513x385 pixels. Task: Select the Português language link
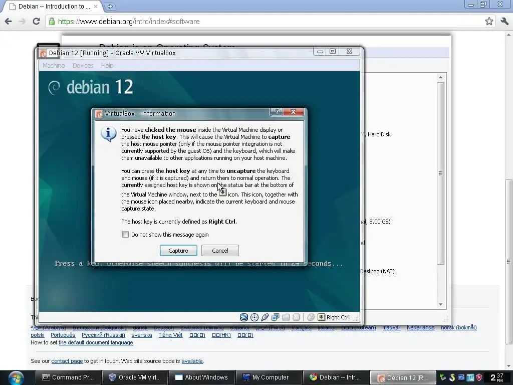coord(63,335)
